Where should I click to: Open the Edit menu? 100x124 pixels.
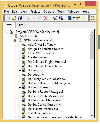click(x=15, y=12)
